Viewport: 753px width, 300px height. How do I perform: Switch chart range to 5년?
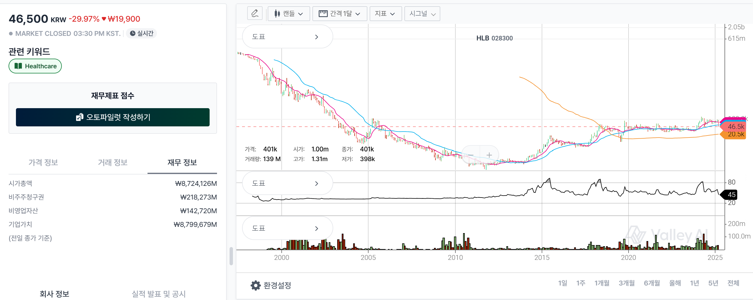(x=713, y=283)
